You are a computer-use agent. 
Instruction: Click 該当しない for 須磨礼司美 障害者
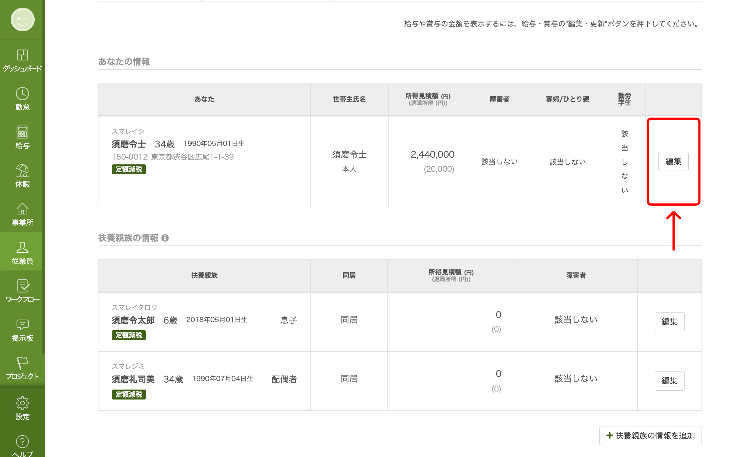576,379
